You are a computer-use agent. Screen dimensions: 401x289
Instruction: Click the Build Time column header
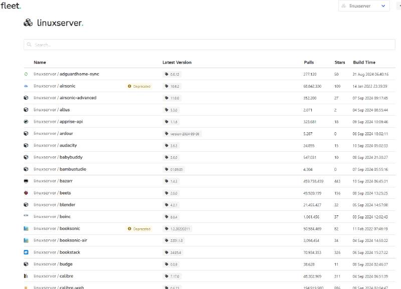click(x=364, y=62)
